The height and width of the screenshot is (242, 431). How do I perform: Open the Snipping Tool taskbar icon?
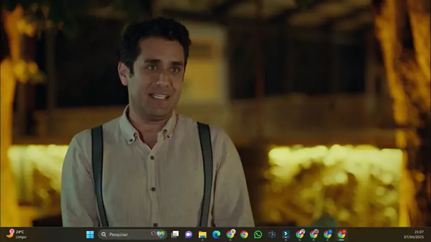click(x=272, y=234)
